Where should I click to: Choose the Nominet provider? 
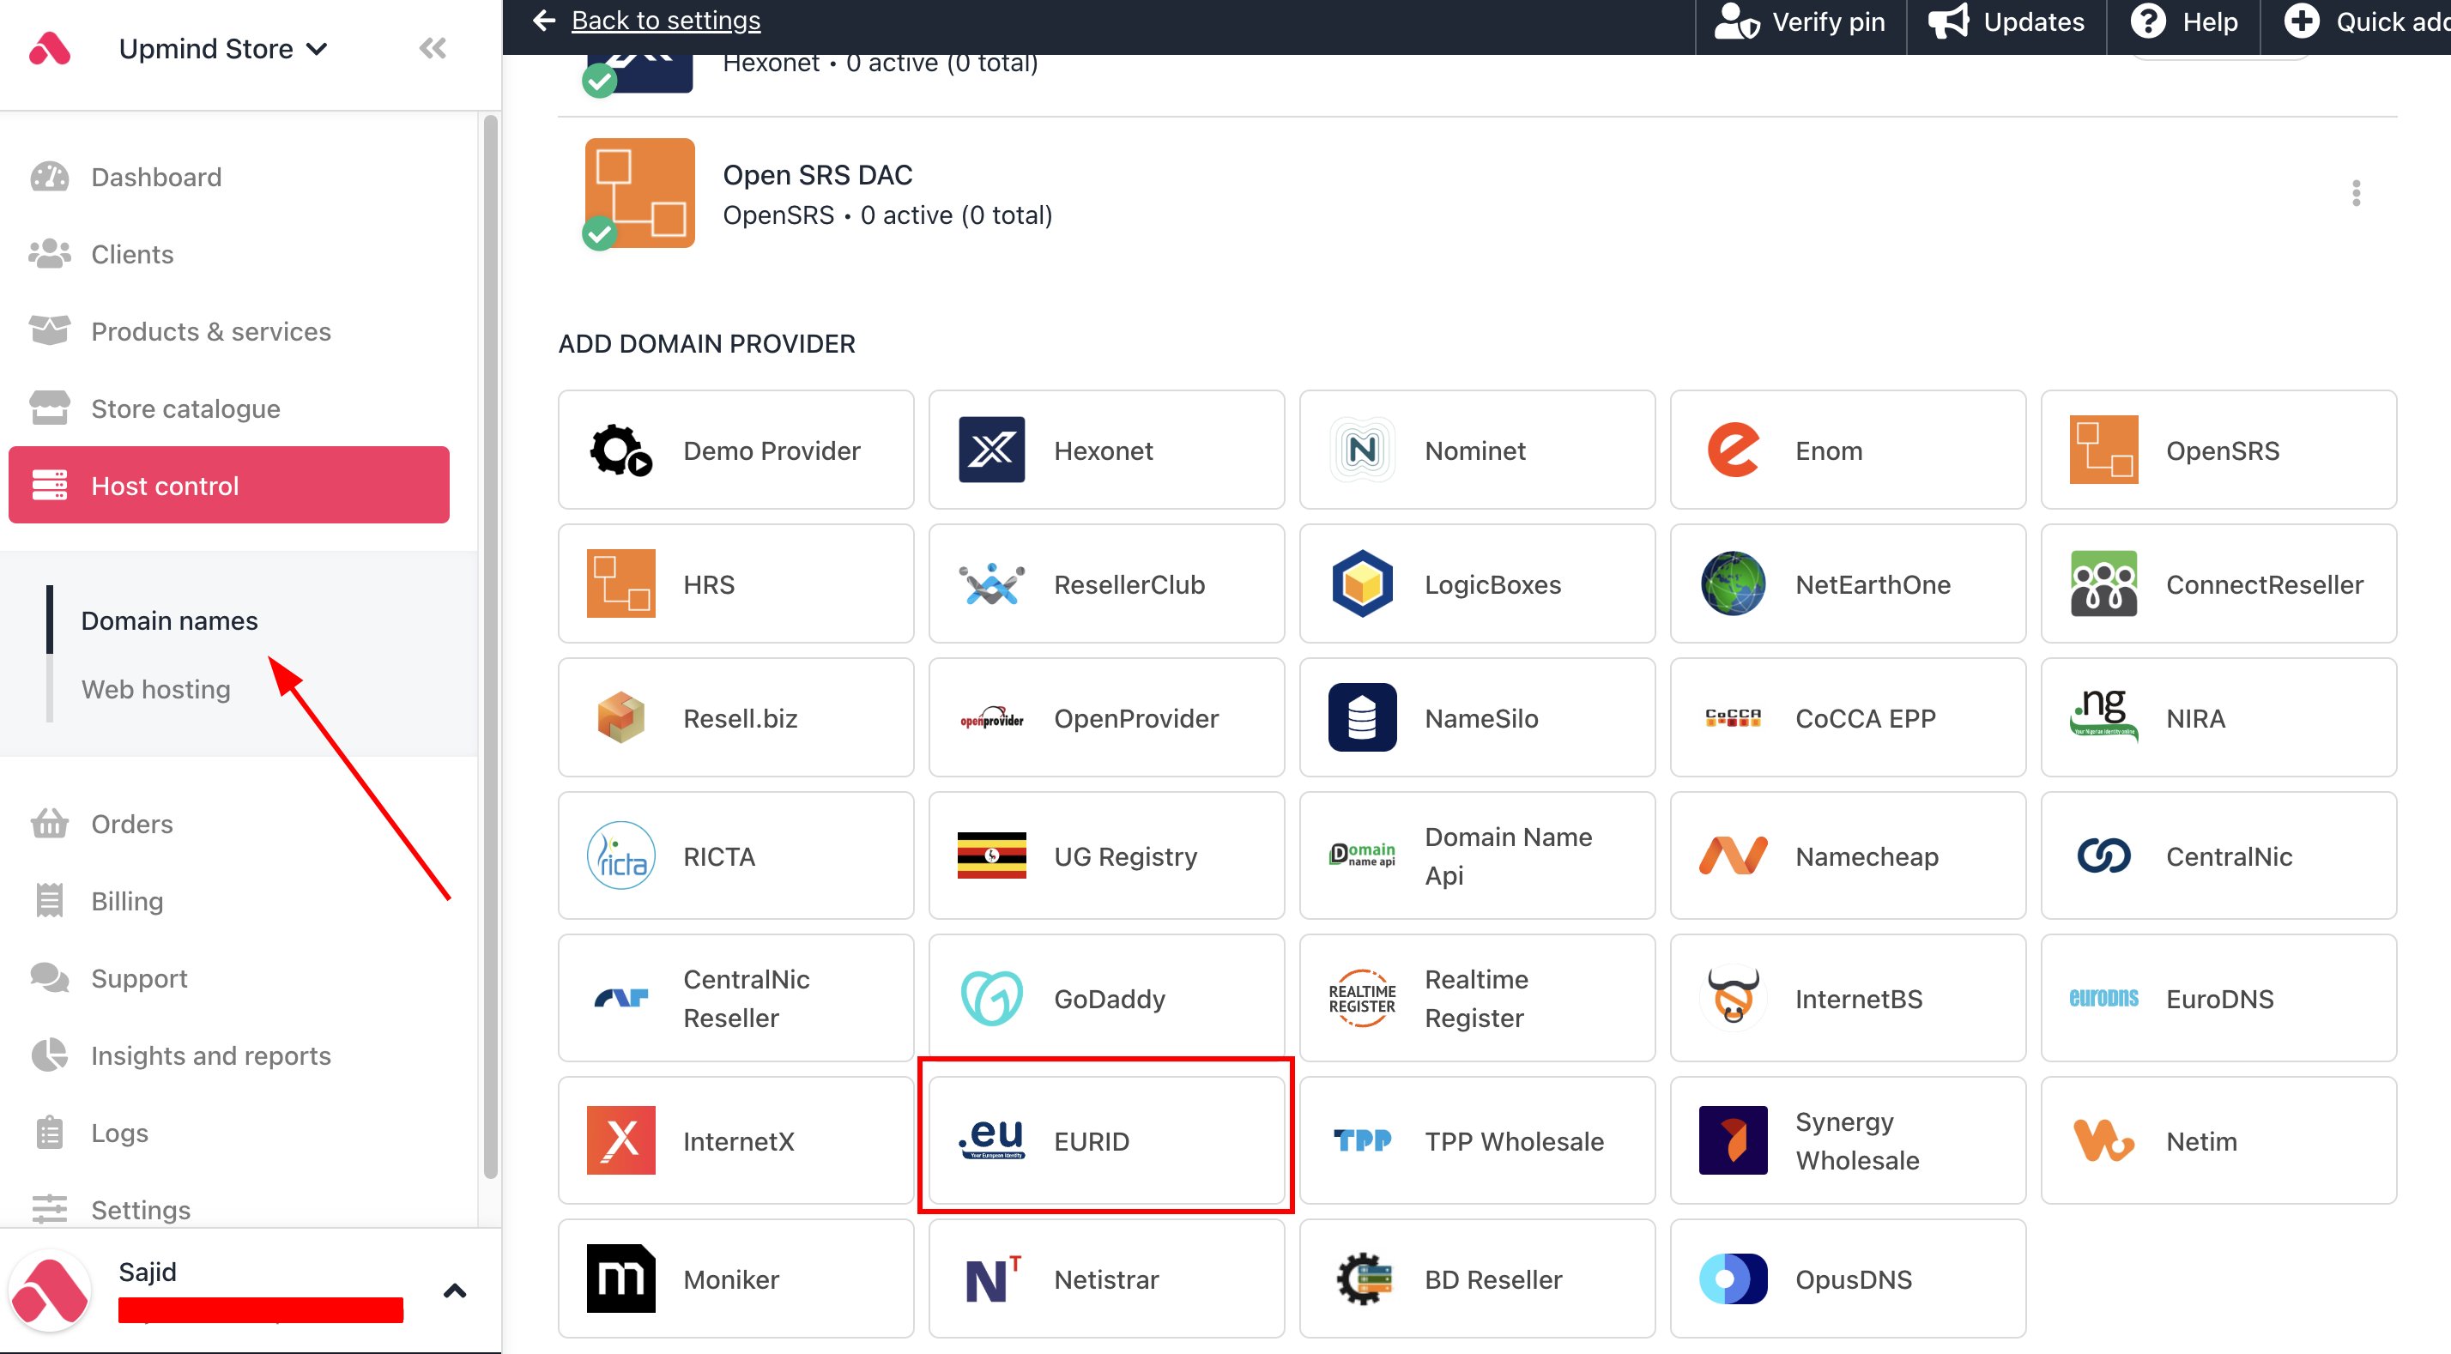coord(1478,450)
